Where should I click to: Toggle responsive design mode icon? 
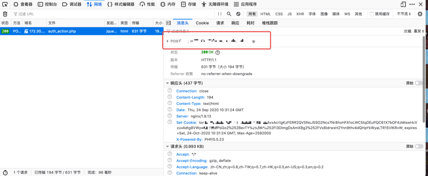coord(403,4)
